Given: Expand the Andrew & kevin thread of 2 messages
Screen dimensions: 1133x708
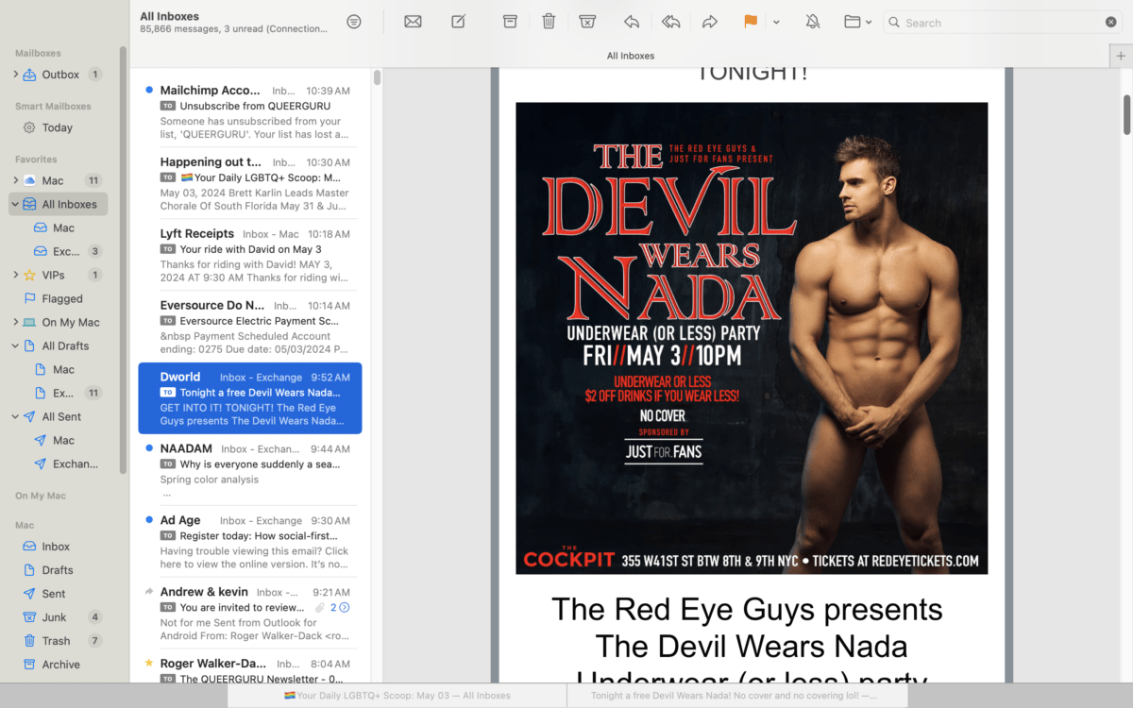Looking at the screenshot, I should tap(345, 608).
